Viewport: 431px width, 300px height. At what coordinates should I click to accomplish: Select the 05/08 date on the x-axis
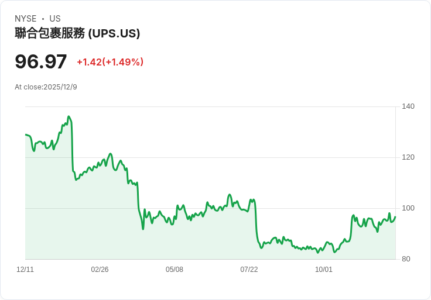(175, 270)
